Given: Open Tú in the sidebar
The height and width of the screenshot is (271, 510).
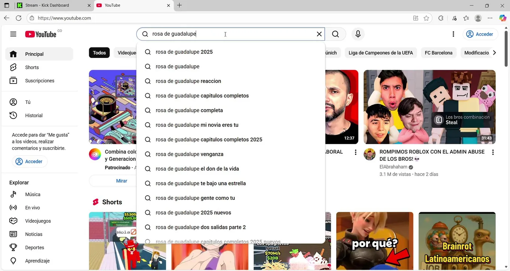Looking at the screenshot, I should pos(39,102).
